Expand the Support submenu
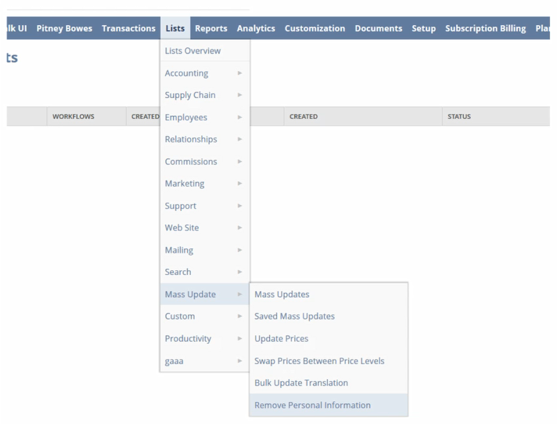Viewport: 557px width, 424px height. click(205, 206)
